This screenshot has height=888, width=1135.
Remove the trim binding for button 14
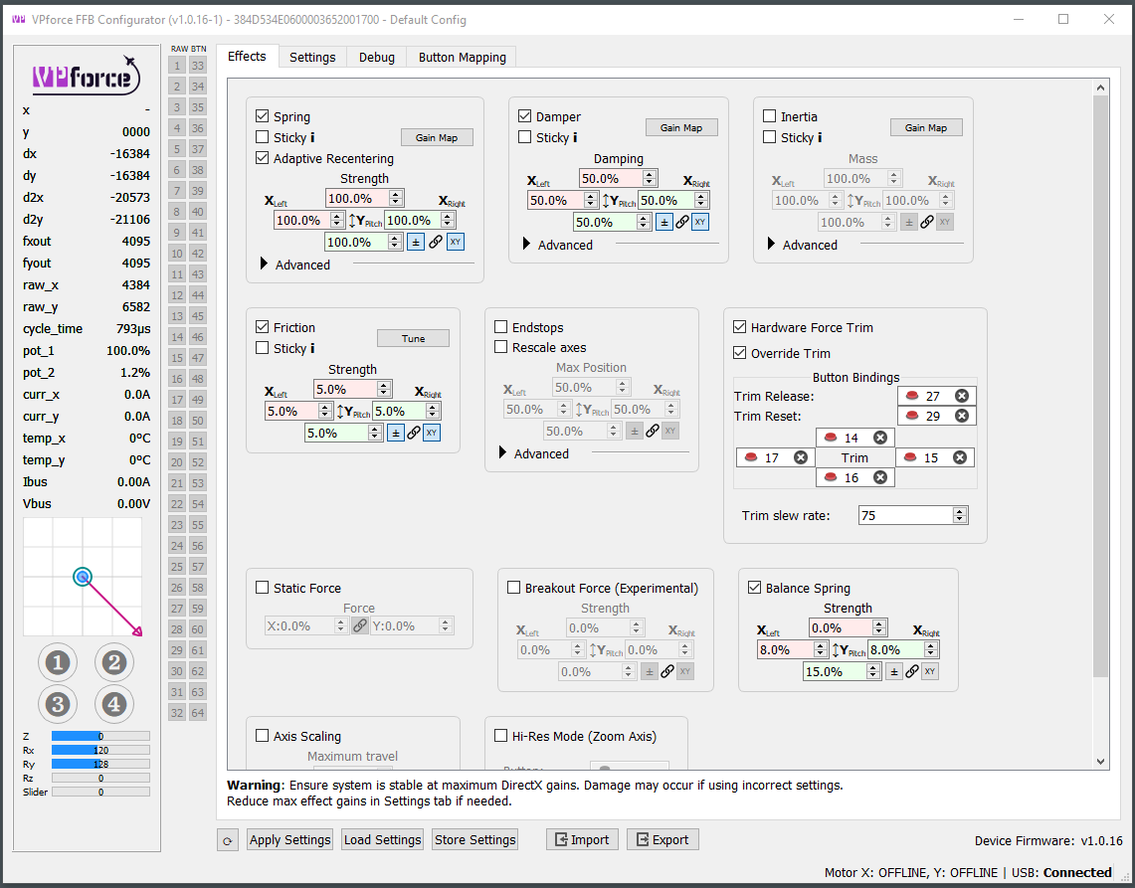[x=880, y=438]
